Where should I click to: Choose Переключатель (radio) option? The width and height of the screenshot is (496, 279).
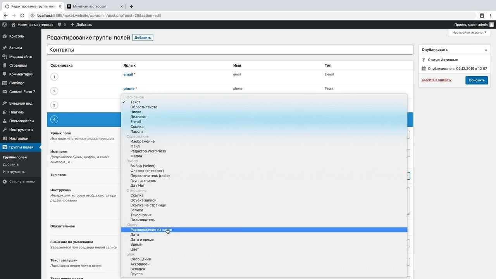point(264,176)
